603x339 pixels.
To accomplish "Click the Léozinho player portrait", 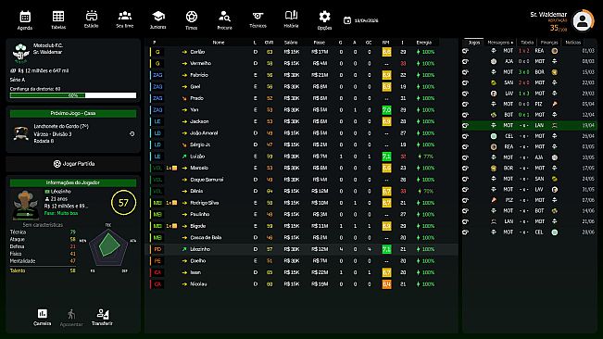I will tap(25, 205).
